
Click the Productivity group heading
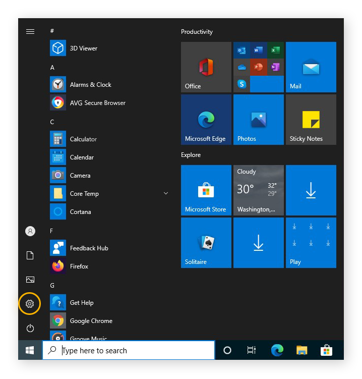tap(197, 32)
